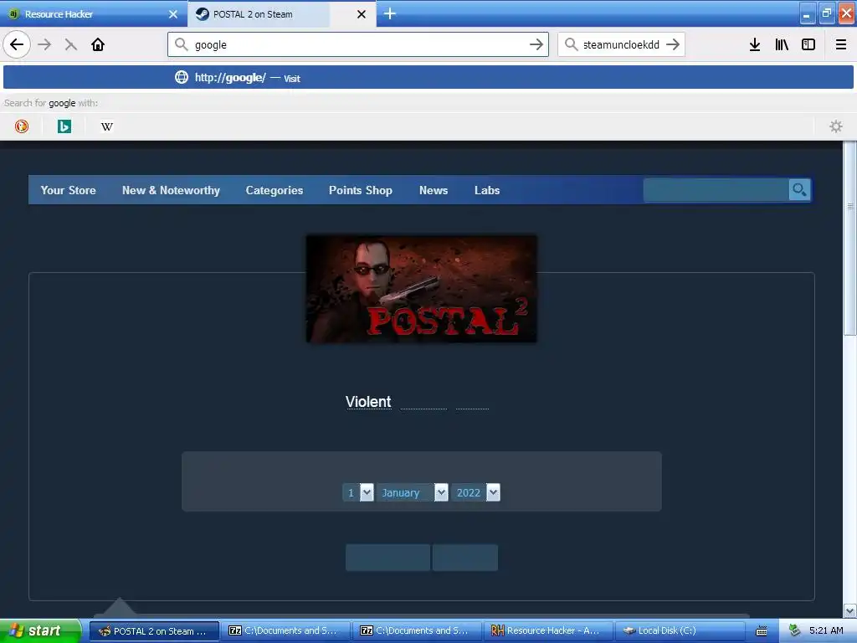
Task: Open the Labs link in Steam nav
Action: pyautogui.click(x=487, y=190)
